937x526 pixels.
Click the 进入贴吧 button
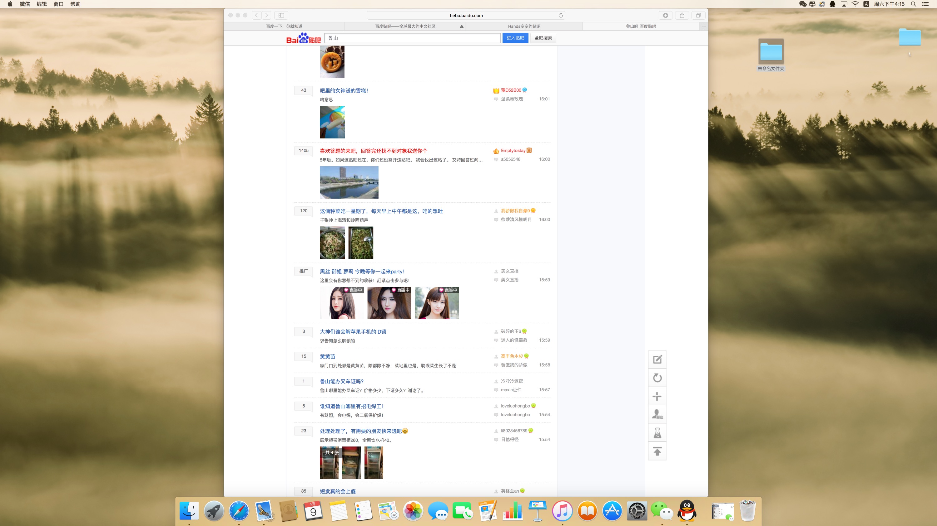(515, 38)
